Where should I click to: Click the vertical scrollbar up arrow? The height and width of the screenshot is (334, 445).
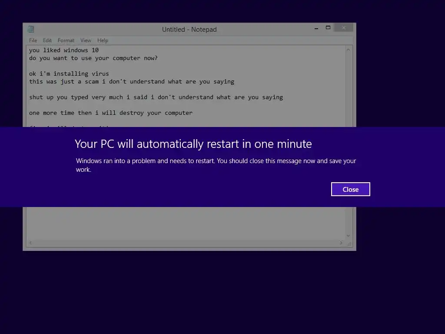pyautogui.click(x=348, y=50)
